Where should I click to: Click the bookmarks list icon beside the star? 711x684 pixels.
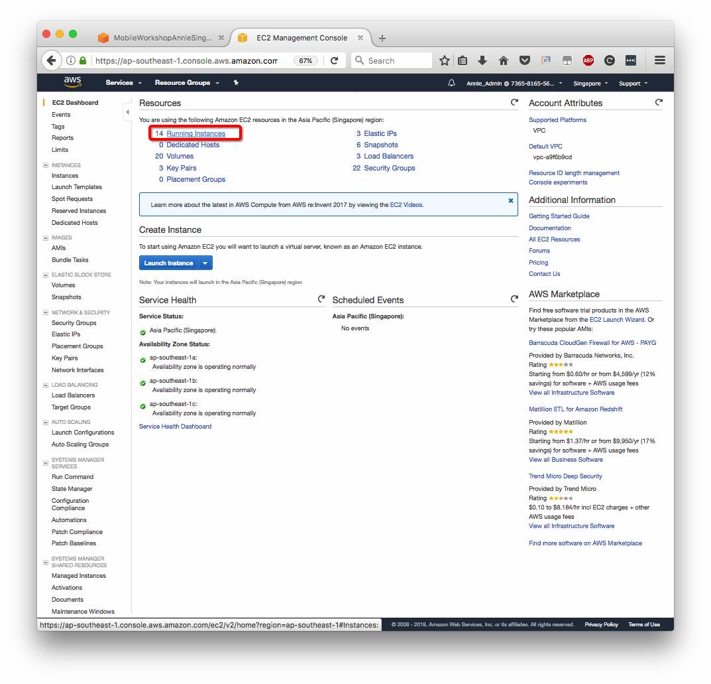pos(463,60)
